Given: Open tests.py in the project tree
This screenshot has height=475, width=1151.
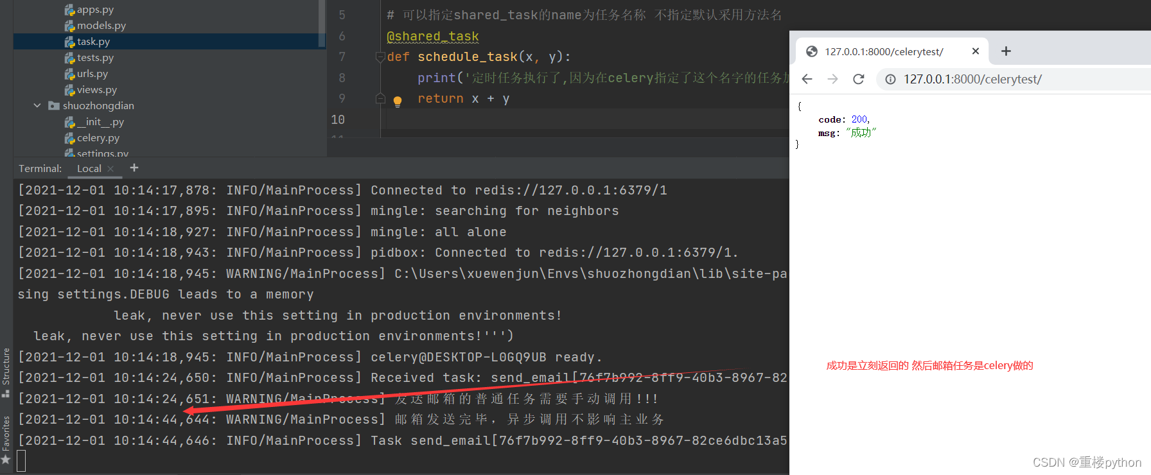Looking at the screenshot, I should click(x=95, y=58).
